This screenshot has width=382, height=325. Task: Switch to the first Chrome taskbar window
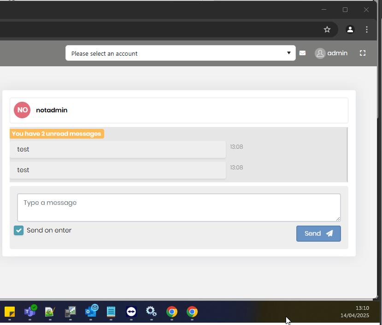click(172, 312)
